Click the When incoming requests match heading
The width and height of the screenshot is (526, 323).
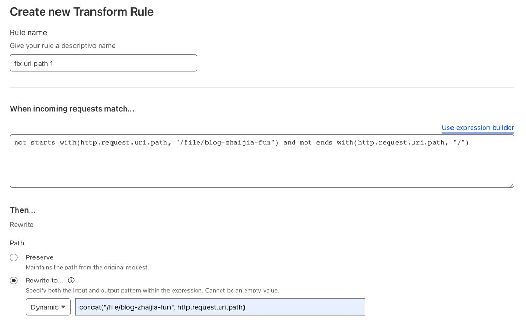click(x=72, y=109)
